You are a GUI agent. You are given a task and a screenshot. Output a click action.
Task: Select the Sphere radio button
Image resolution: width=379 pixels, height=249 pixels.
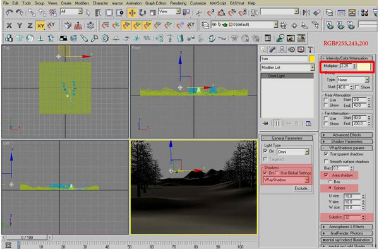(x=330, y=188)
